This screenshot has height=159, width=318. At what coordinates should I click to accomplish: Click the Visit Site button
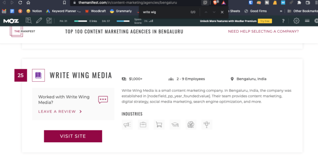pos(73,136)
